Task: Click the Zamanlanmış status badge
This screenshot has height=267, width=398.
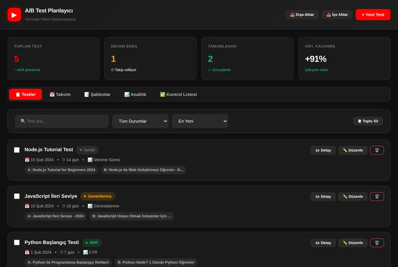Action: point(98,196)
